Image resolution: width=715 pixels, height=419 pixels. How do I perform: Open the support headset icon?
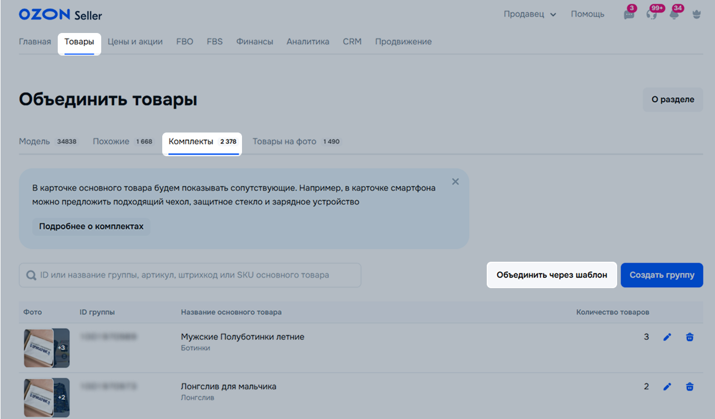[x=652, y=15]
